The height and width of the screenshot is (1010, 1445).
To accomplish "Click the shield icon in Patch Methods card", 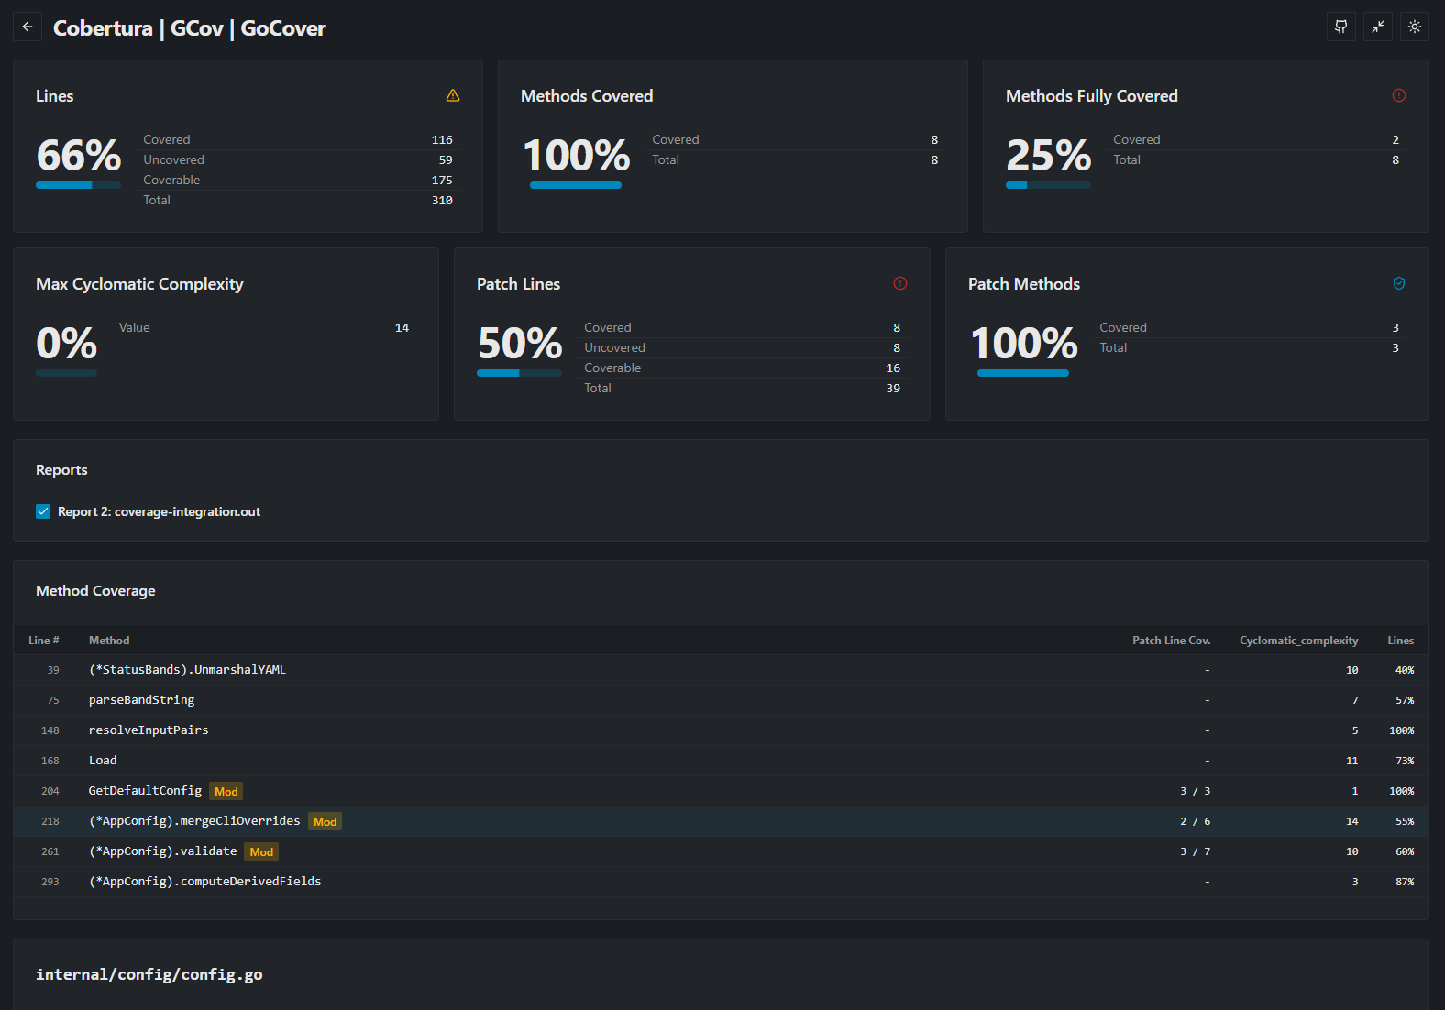I will click(1399, 283).
